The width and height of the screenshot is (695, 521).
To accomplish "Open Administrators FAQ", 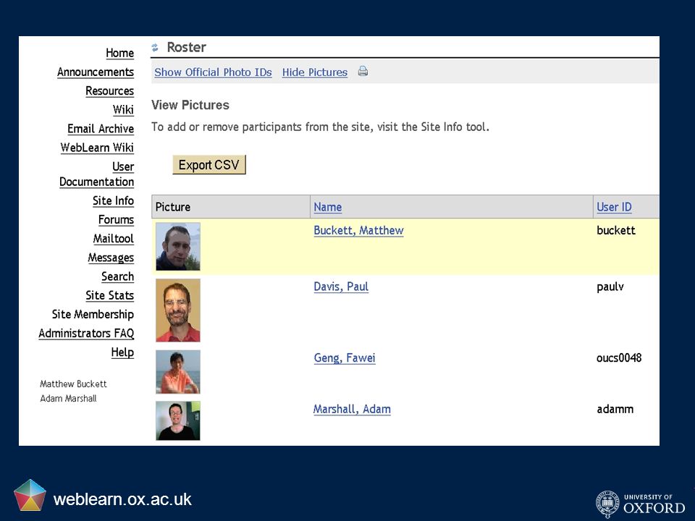I will 86,333.
